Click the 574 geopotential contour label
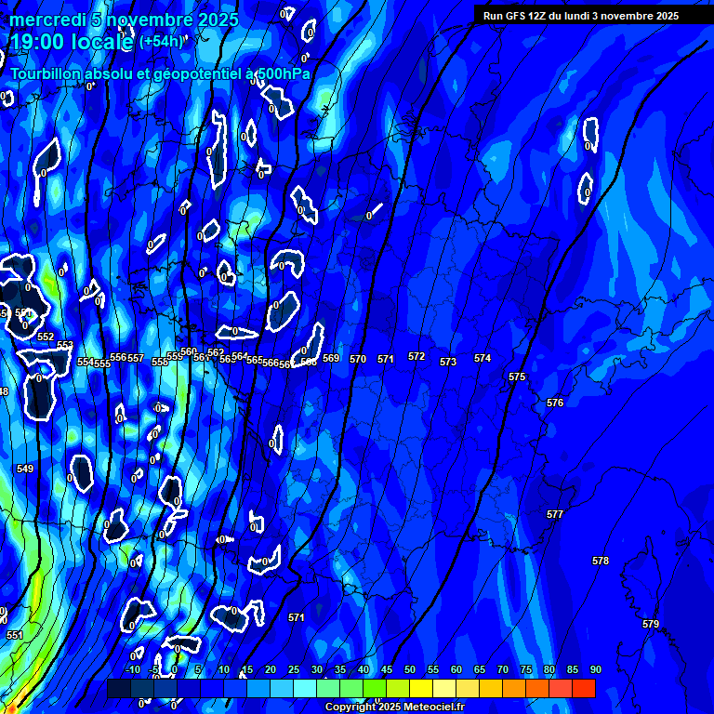 [x=483, y=358]
